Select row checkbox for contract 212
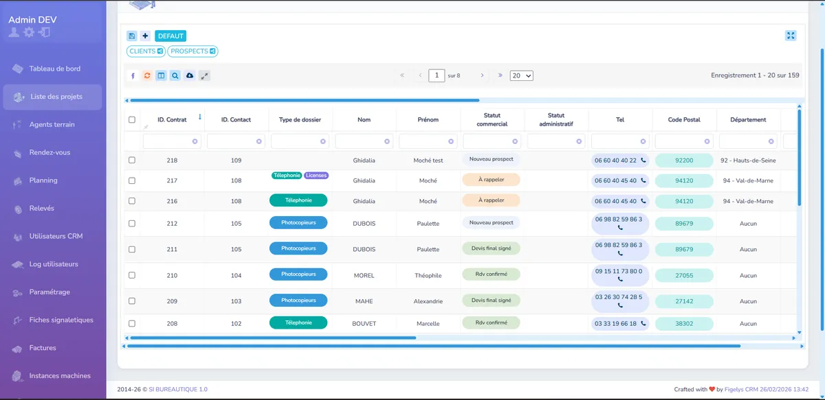The height and width of the screenshot is (400, 825). pos(132,224)
